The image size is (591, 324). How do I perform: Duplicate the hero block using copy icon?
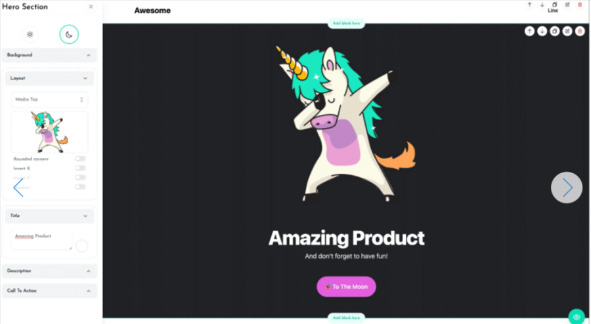[x=554, y=31]
